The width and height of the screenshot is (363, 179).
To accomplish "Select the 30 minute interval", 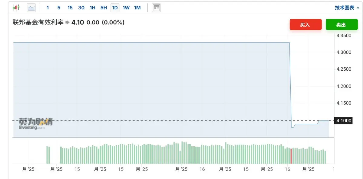I will (x=81, y=8).
